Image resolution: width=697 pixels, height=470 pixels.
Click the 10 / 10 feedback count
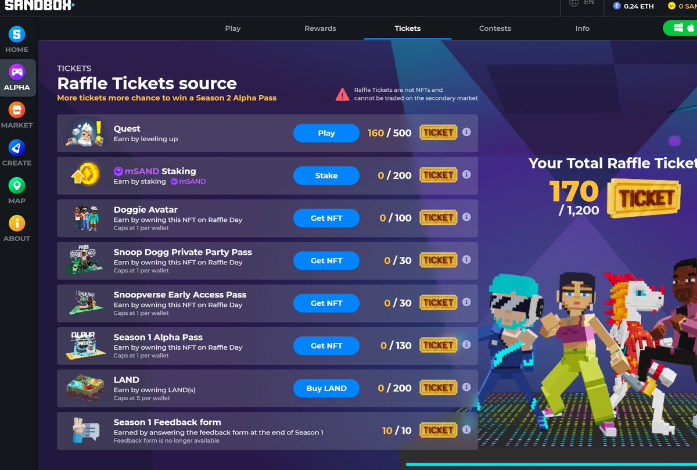pos(397,430)
